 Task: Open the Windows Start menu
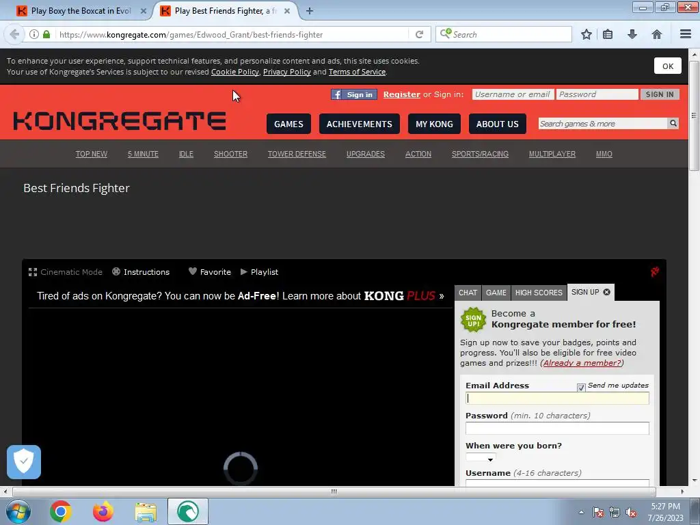18,511
